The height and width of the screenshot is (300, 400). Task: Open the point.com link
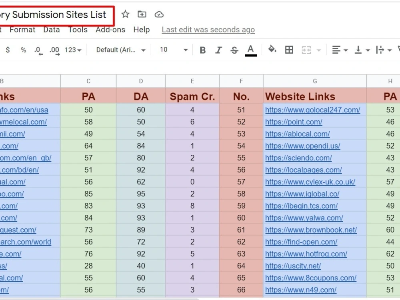(x=294, y=122)
